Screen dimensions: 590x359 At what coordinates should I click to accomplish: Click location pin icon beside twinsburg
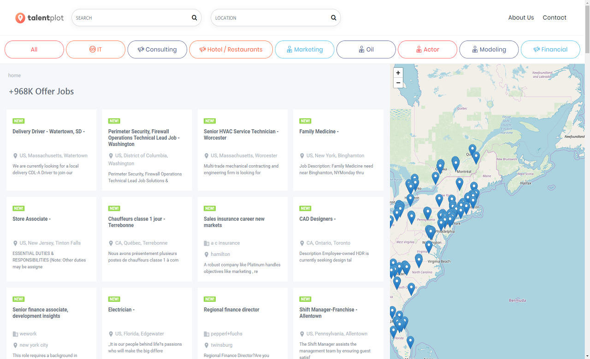(206, 345)
